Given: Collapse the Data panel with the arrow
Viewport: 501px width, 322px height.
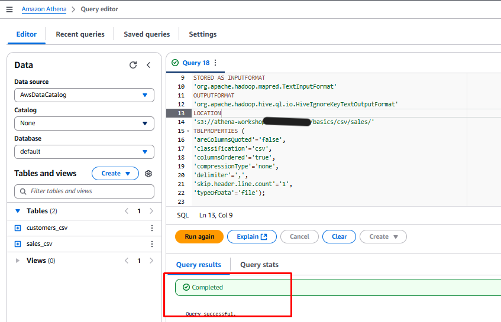Looking at the screenshot, I should [148, 65].
